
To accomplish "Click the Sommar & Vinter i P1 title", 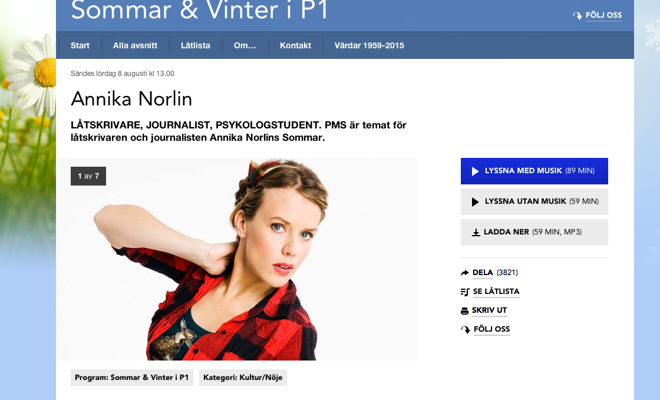I will coord(200,10).
